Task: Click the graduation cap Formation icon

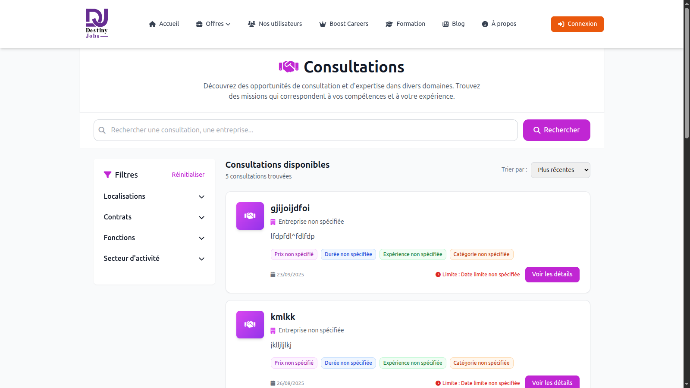Action: click(x=389, y=24)
